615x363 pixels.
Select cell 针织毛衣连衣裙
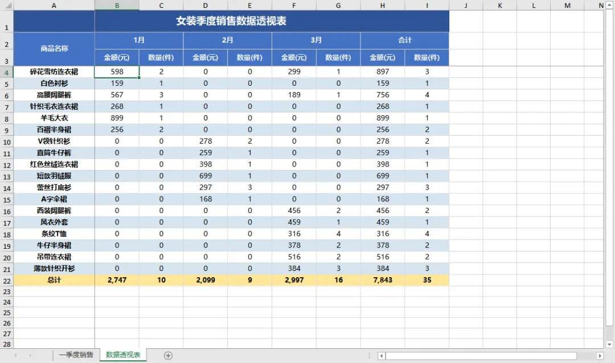pyautogui.click(x=54, y=106)
